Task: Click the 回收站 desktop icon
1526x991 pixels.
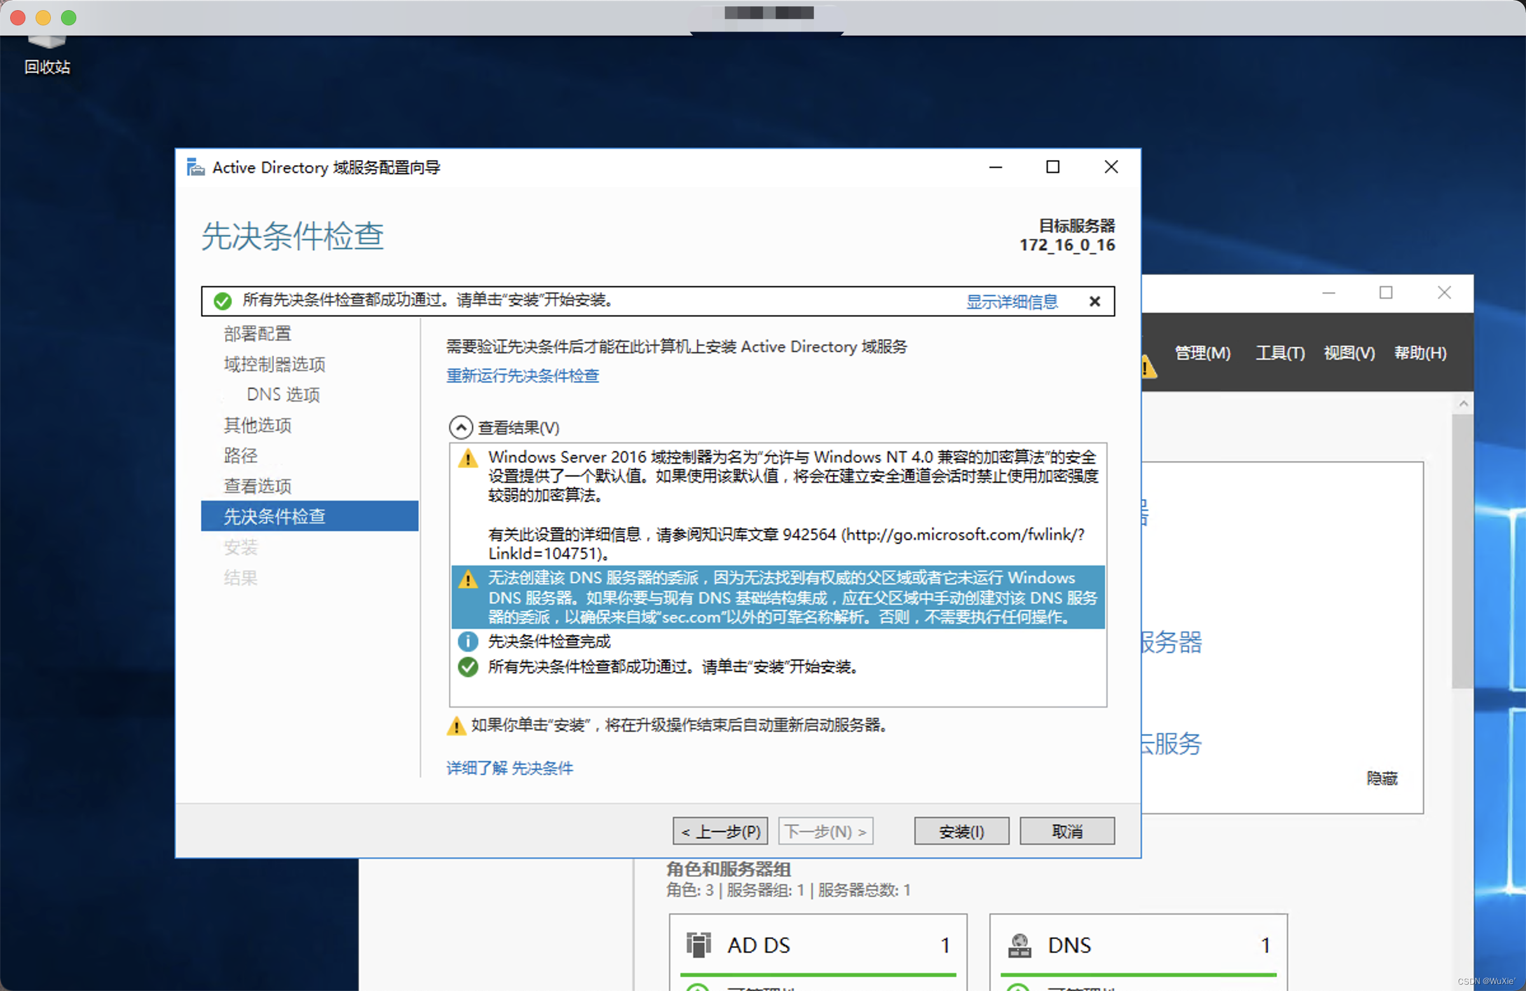Action: pos(47,55)
